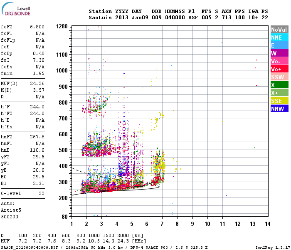Click the 14 MHz frequency axis label
291x250 pixels.
(x=267, y=224)
